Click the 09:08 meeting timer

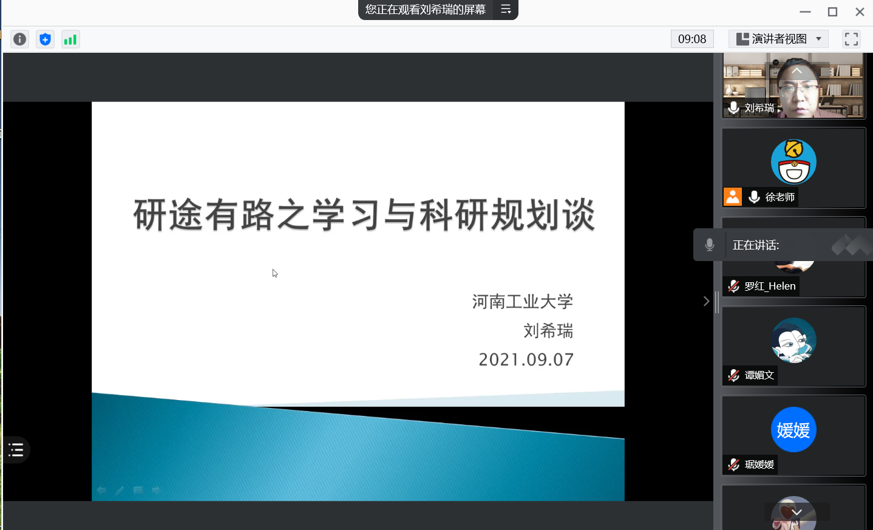[692, 39]
